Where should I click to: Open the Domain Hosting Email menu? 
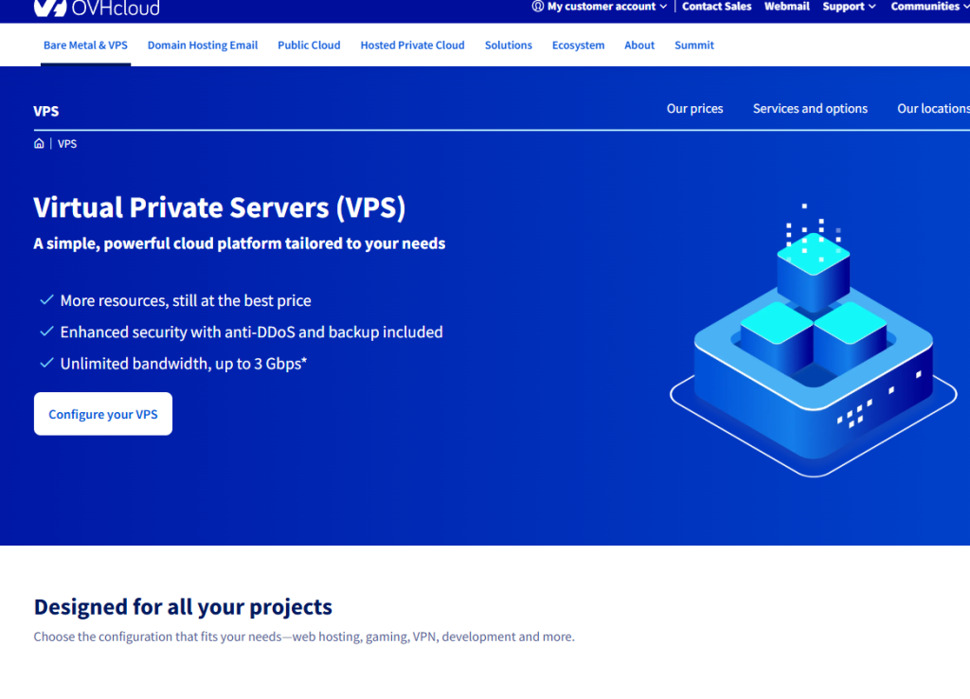coord(203,45)
